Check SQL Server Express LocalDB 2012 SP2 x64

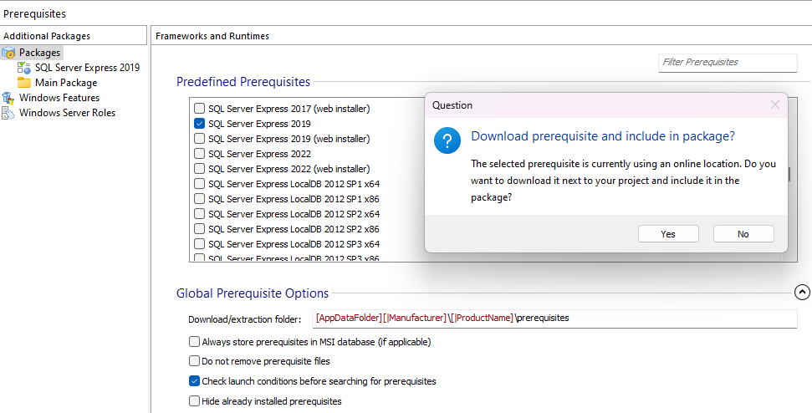(199, 214)
